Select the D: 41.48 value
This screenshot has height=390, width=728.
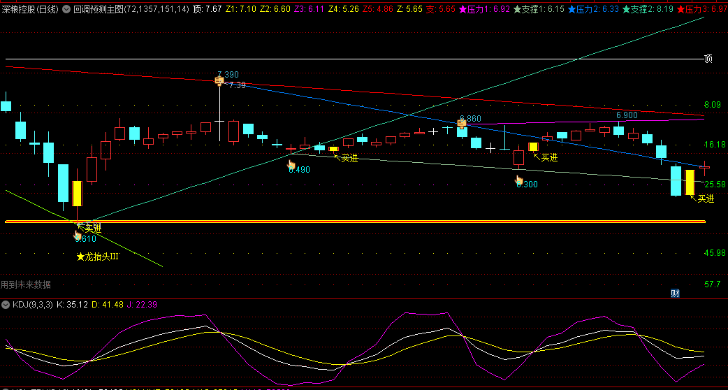pyautogui.click(x=108, y=305)
